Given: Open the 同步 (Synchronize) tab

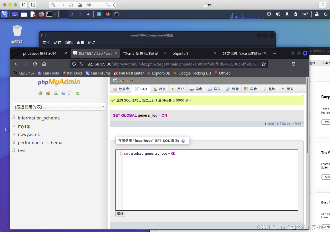Looking at the screenshot, I should coord(251,89).
